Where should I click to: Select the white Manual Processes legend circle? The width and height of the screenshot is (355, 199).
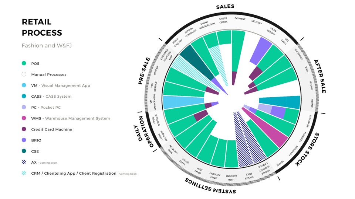click(x=24, y=74)
